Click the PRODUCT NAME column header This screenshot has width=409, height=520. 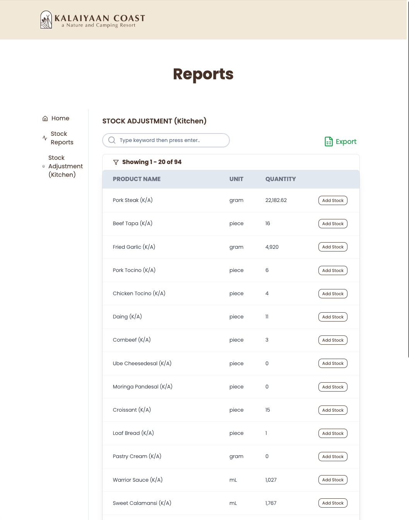pyautogui.click(x=137, y=179)
